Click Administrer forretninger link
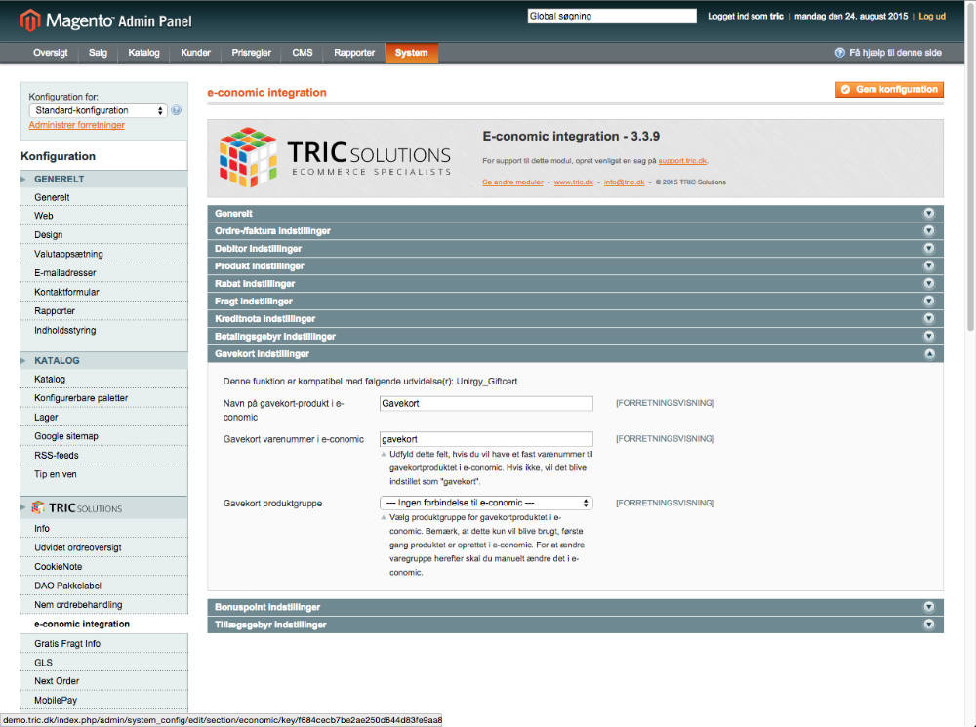 [x=76, y=124]
